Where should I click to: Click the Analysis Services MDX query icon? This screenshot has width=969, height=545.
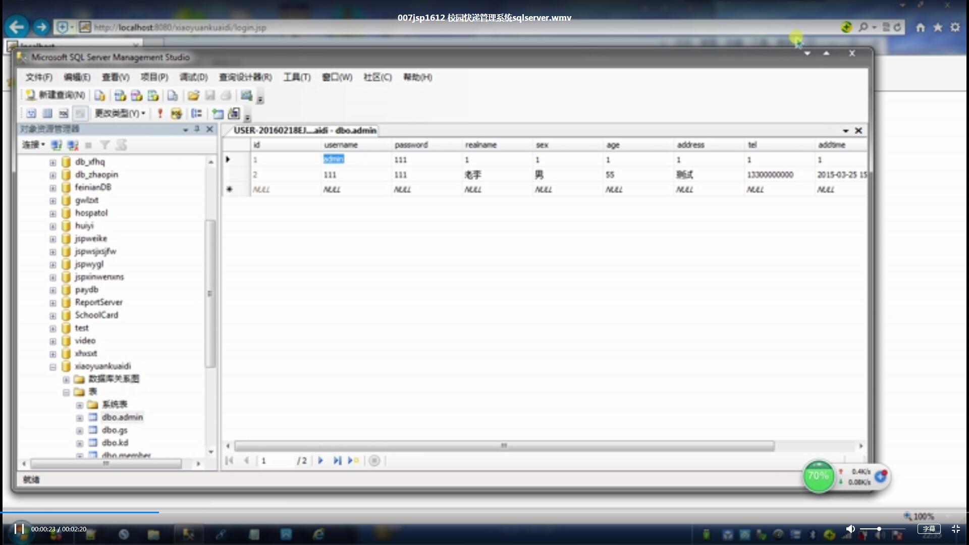120,95
